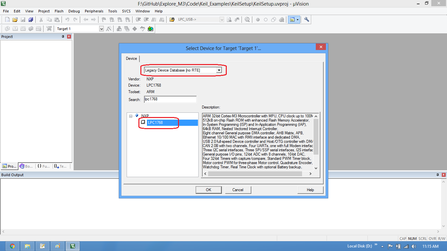Click the description scroll down arrow
This screenshot has width=447, height=251.
click(x=316, y=168)
